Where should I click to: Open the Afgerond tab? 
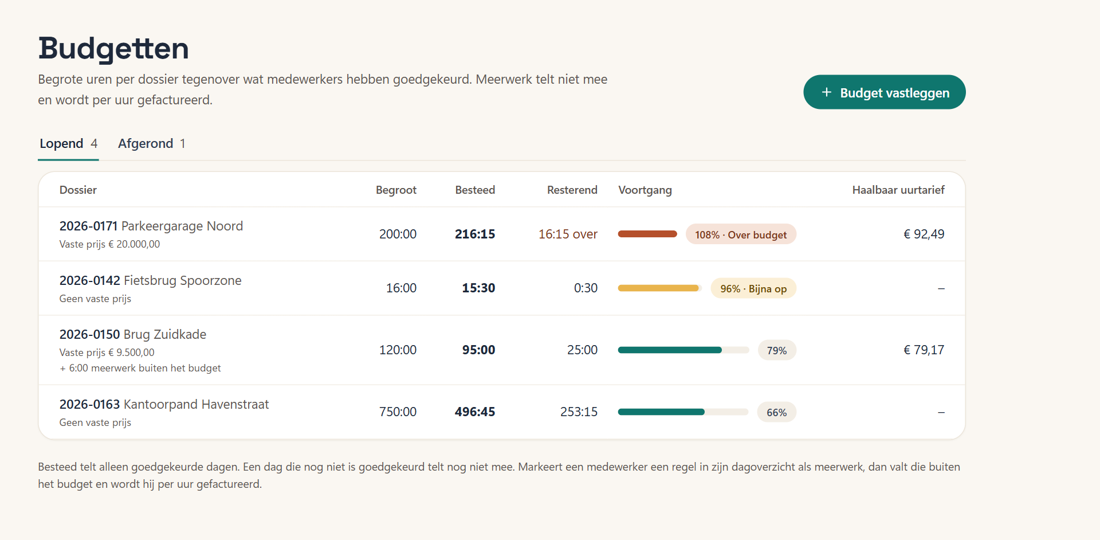[x=151, y=143]
